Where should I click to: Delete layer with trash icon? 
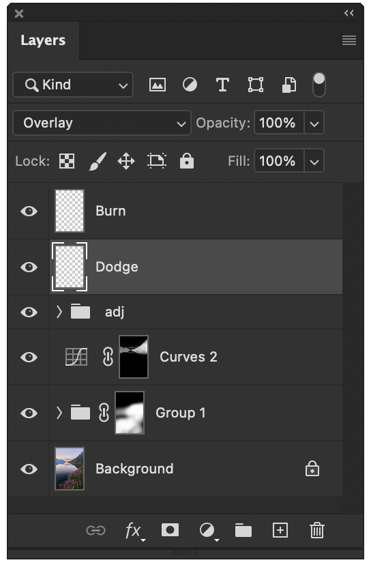pos(316,531)
